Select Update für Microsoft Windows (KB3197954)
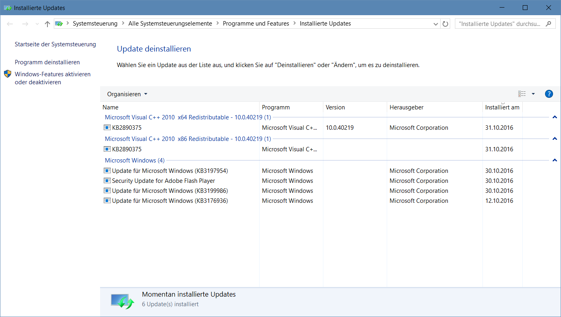The height and width of the screenshot is (317, 561). coord(170,171)
